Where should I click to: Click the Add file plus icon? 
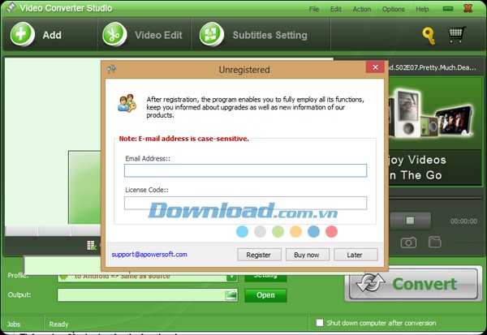coord(22,35)
